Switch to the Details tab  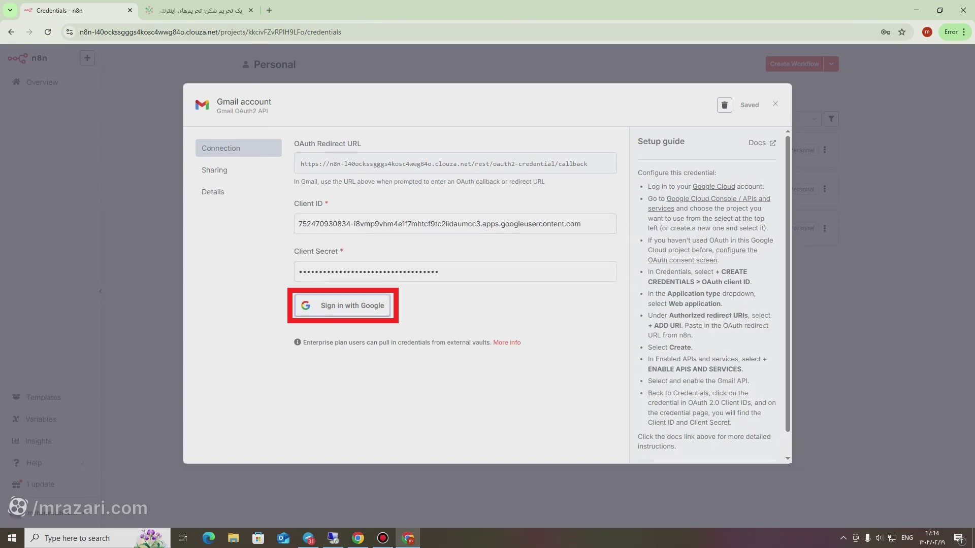point(212,191)
